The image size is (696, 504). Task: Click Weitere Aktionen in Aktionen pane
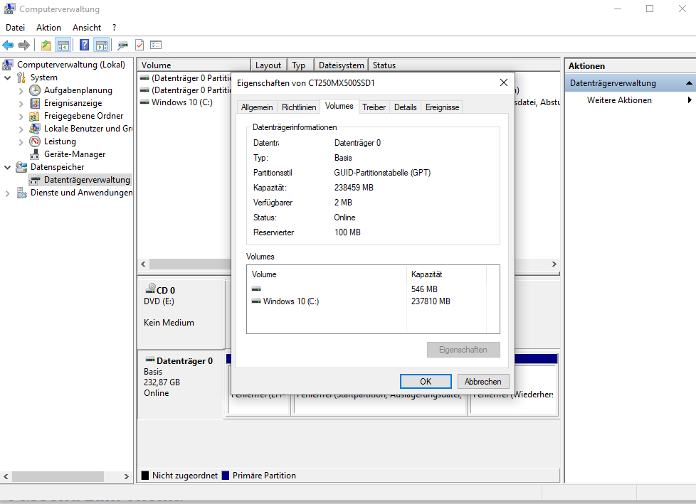tap(619, 100)
